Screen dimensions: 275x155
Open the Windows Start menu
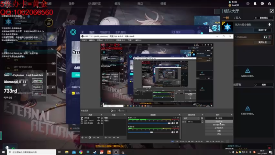pos(3,152)
